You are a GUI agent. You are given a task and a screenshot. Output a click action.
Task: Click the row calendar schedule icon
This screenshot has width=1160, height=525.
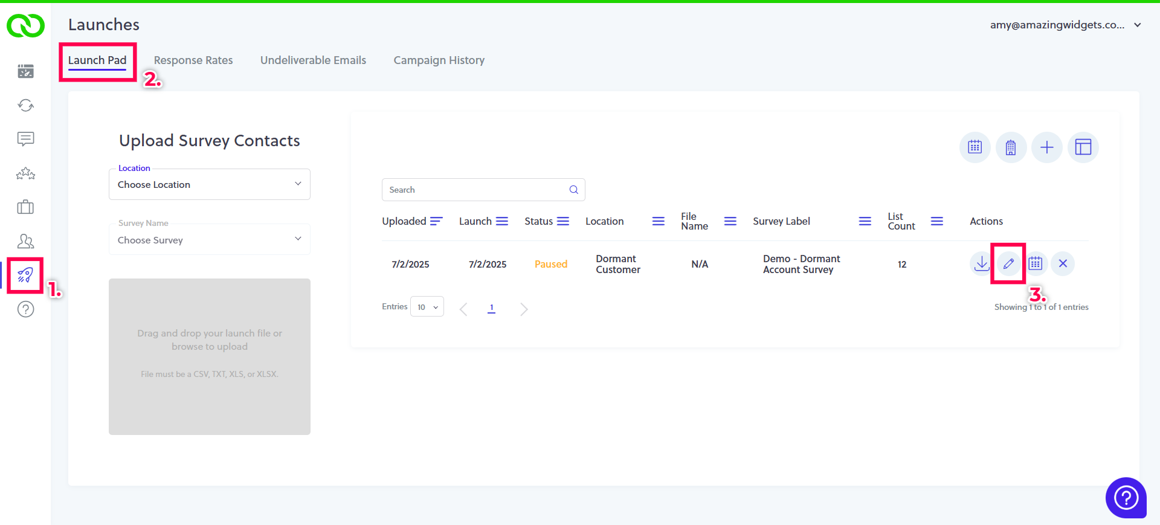tap(1036, 263)
